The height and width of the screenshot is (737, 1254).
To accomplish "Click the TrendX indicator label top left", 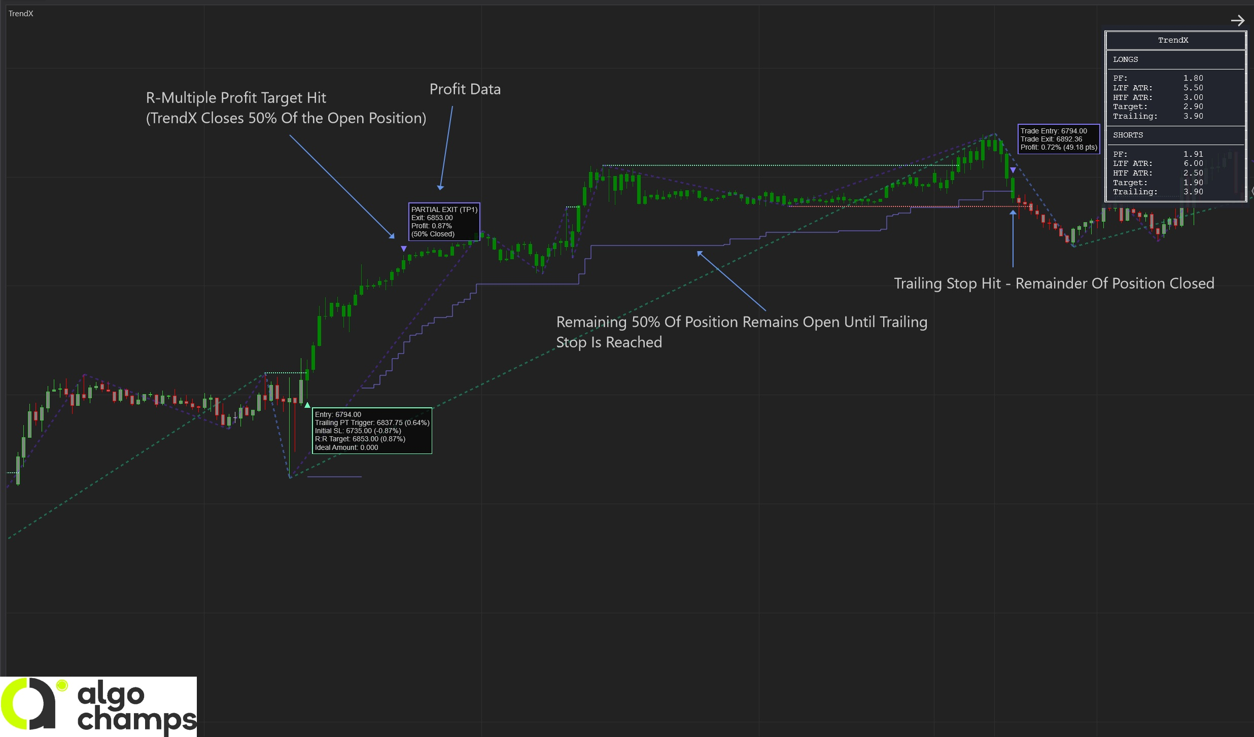I will tap(21, 14).
